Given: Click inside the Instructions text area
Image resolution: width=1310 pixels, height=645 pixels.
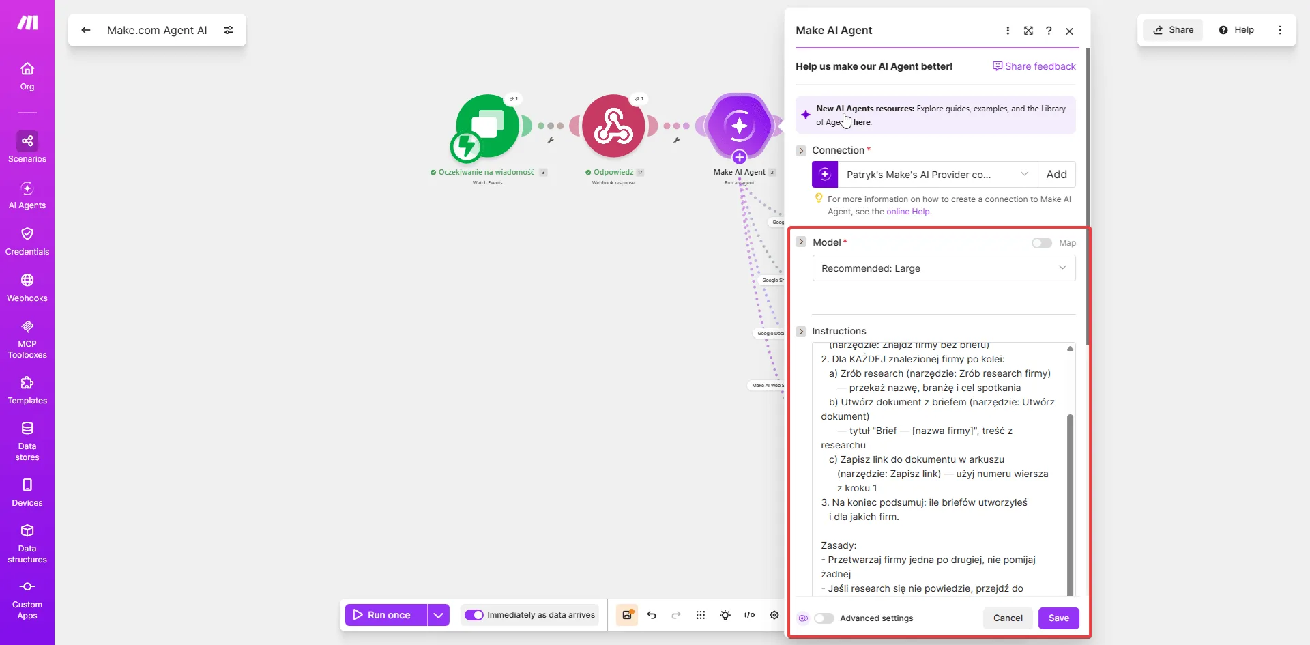Looking at the screenshot, I should pos(939,469).
